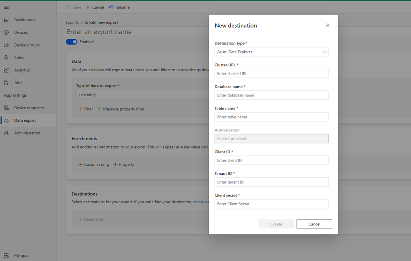Viewport: 411px width, 261px height.
Task: Open My apps at sidebar bottom
Action: click(x=21, y=256)
